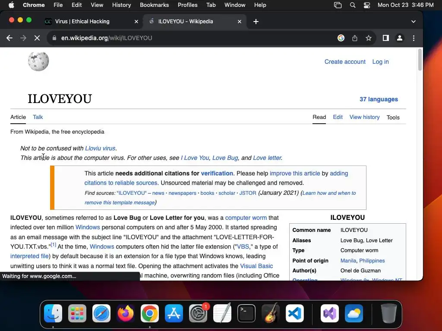Open the JSTOR find sources link
Image resolution: width=442 pixels, height=331 pixels.
247,193
